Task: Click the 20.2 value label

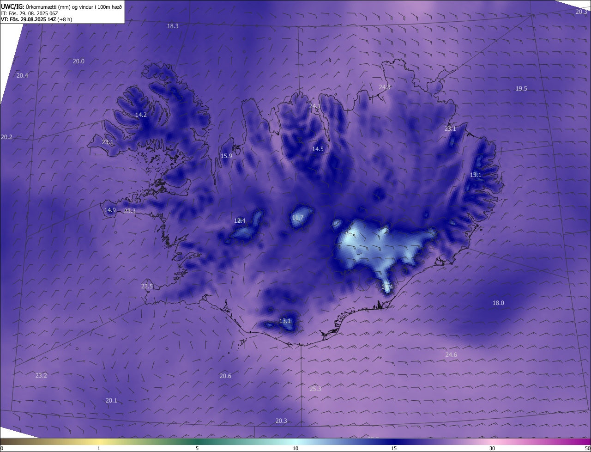Action: pyautogui.click(x=6, y=137)
